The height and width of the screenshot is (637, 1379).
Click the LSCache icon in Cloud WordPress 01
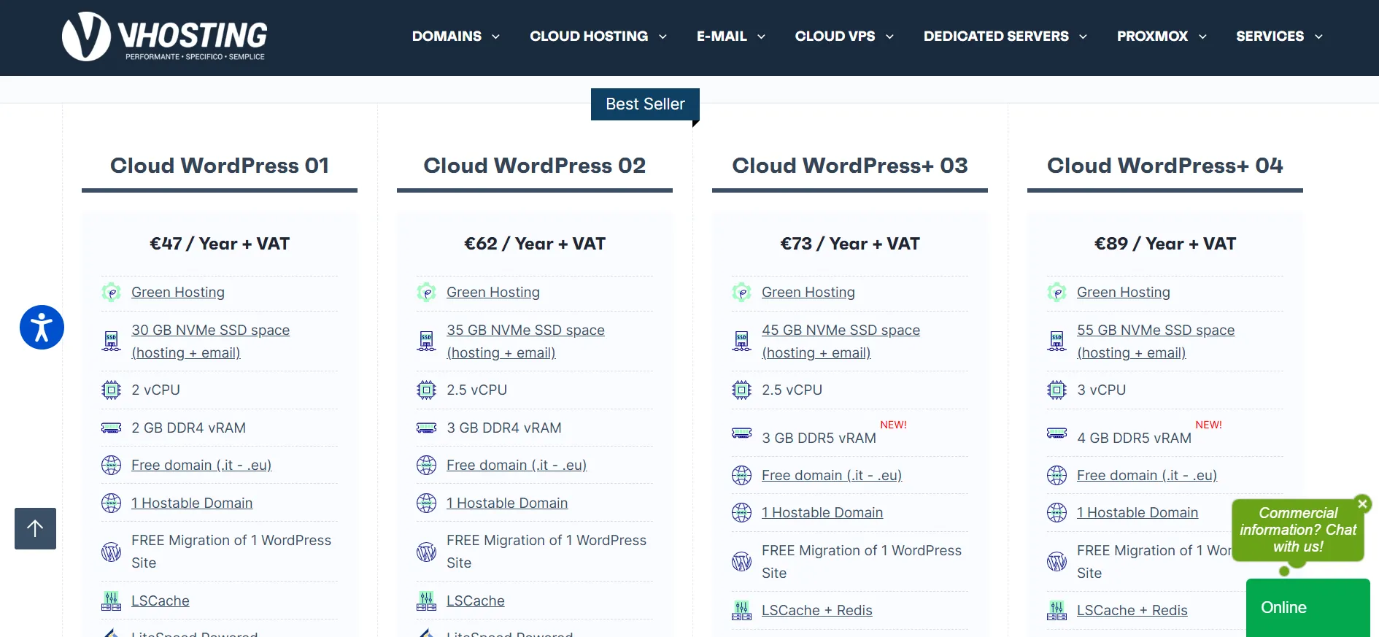tap(111, 601)
